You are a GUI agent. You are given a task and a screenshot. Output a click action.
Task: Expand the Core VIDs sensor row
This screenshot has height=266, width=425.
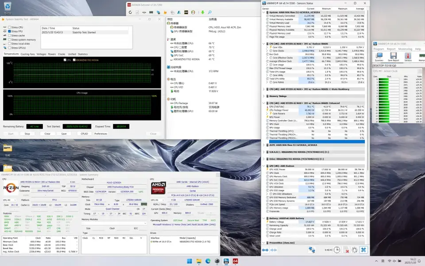pos(267,47)
